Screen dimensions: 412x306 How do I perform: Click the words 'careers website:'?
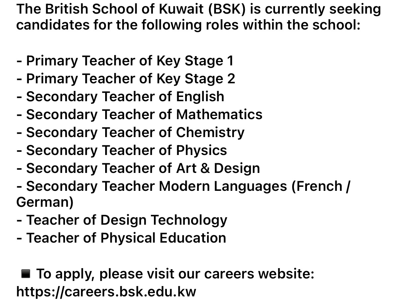259,274
